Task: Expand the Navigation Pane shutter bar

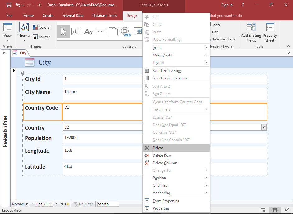Action: [x=4, y=53]
